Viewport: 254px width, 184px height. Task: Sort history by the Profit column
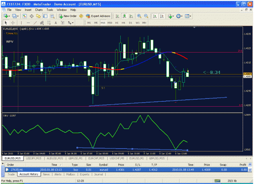pyautogui.click(x=243, y=165)
